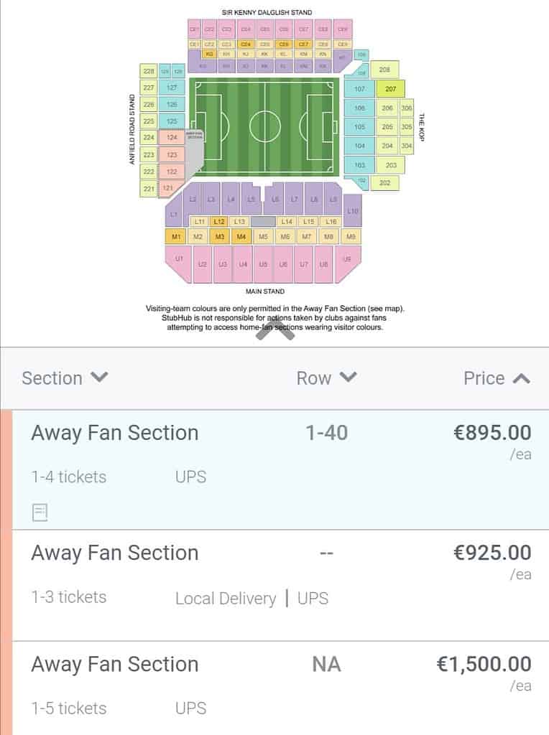
Task: Pick section 207 on the stadium map
Action: click(x=390, y=88)
